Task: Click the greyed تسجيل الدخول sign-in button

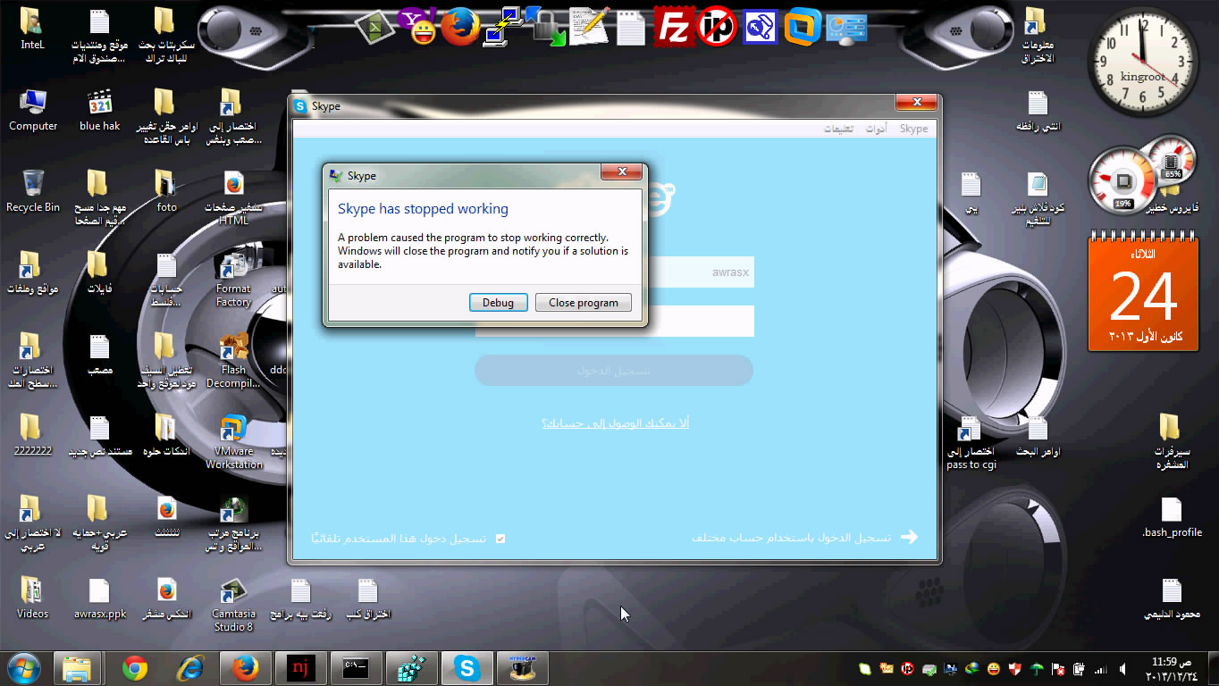Action: tap(614, 370)
